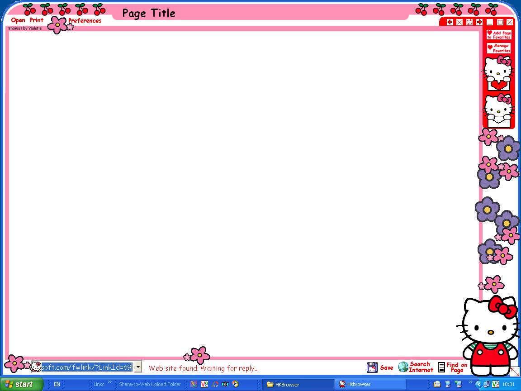Maximize the Hkbrowser window
The image size is (521, 391).
(x=500, y=22)
